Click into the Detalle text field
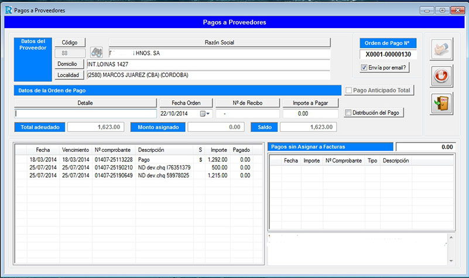469x278 pixels. [x=85, y=114]
